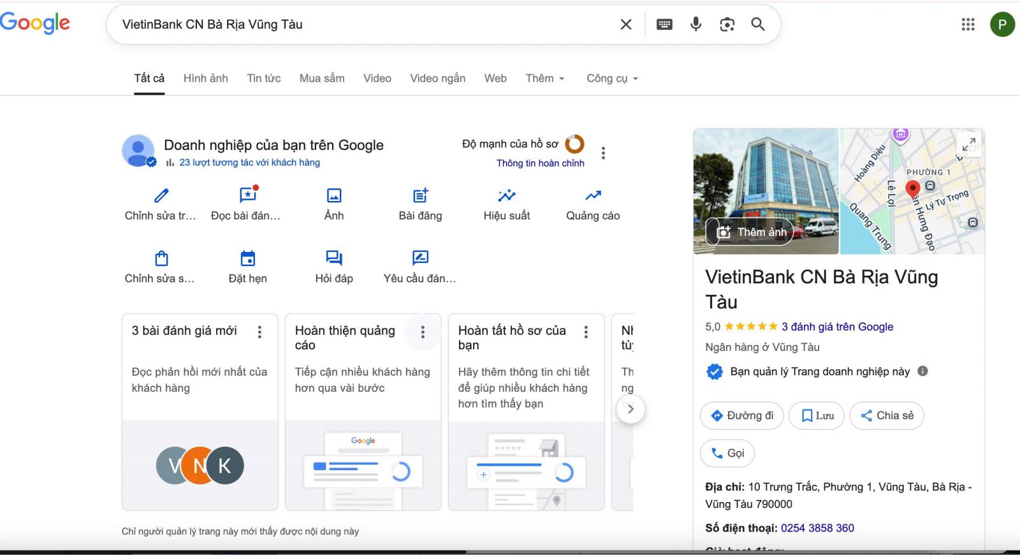Screen dimensions: 1020x555
Task: Click the 10 Trưng Trắc address text
Action: point(838,495)
